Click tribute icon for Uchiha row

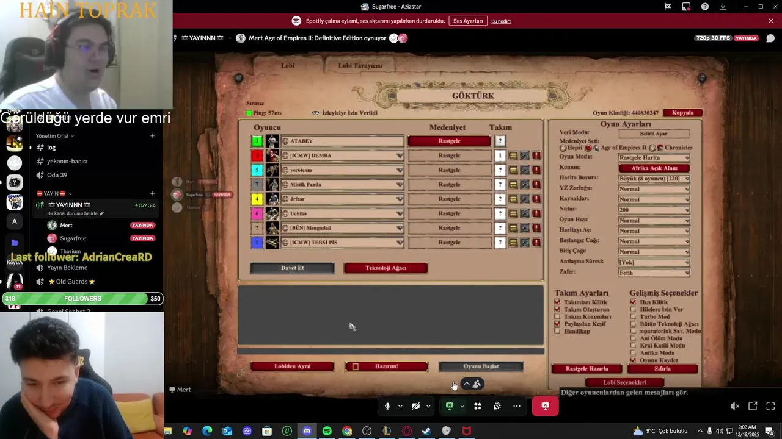point(513,213)
